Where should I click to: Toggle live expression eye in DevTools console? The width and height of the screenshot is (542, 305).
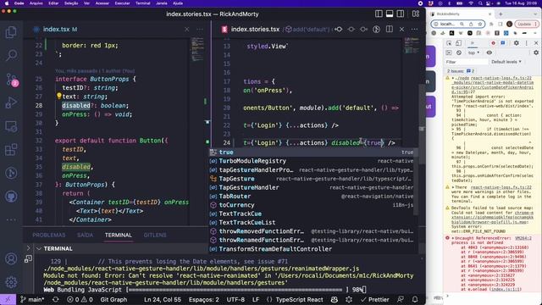pyautogui.click(x=489, y=53)
